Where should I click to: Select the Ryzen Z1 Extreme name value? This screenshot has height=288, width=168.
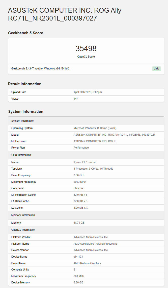point(85,162)
